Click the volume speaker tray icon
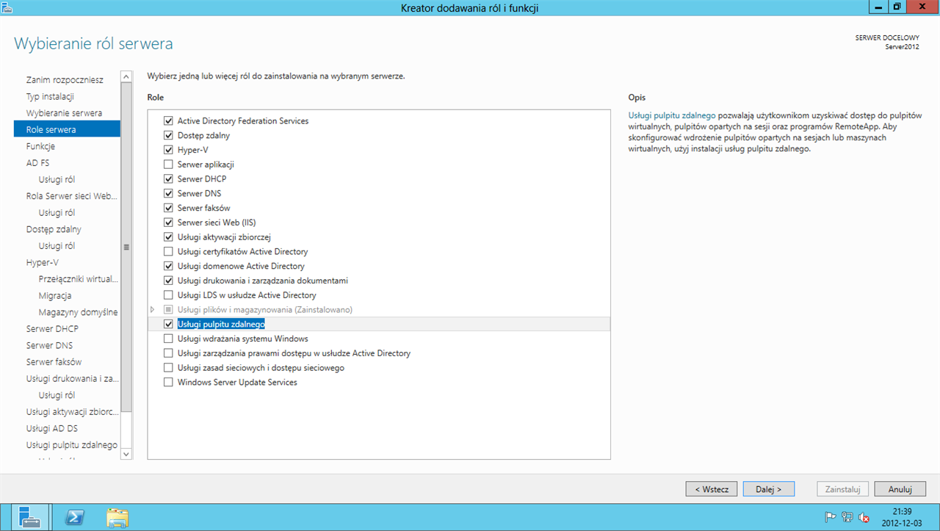Image resolution: width=940 pixels, height=531 pixels. coord(864,517)
